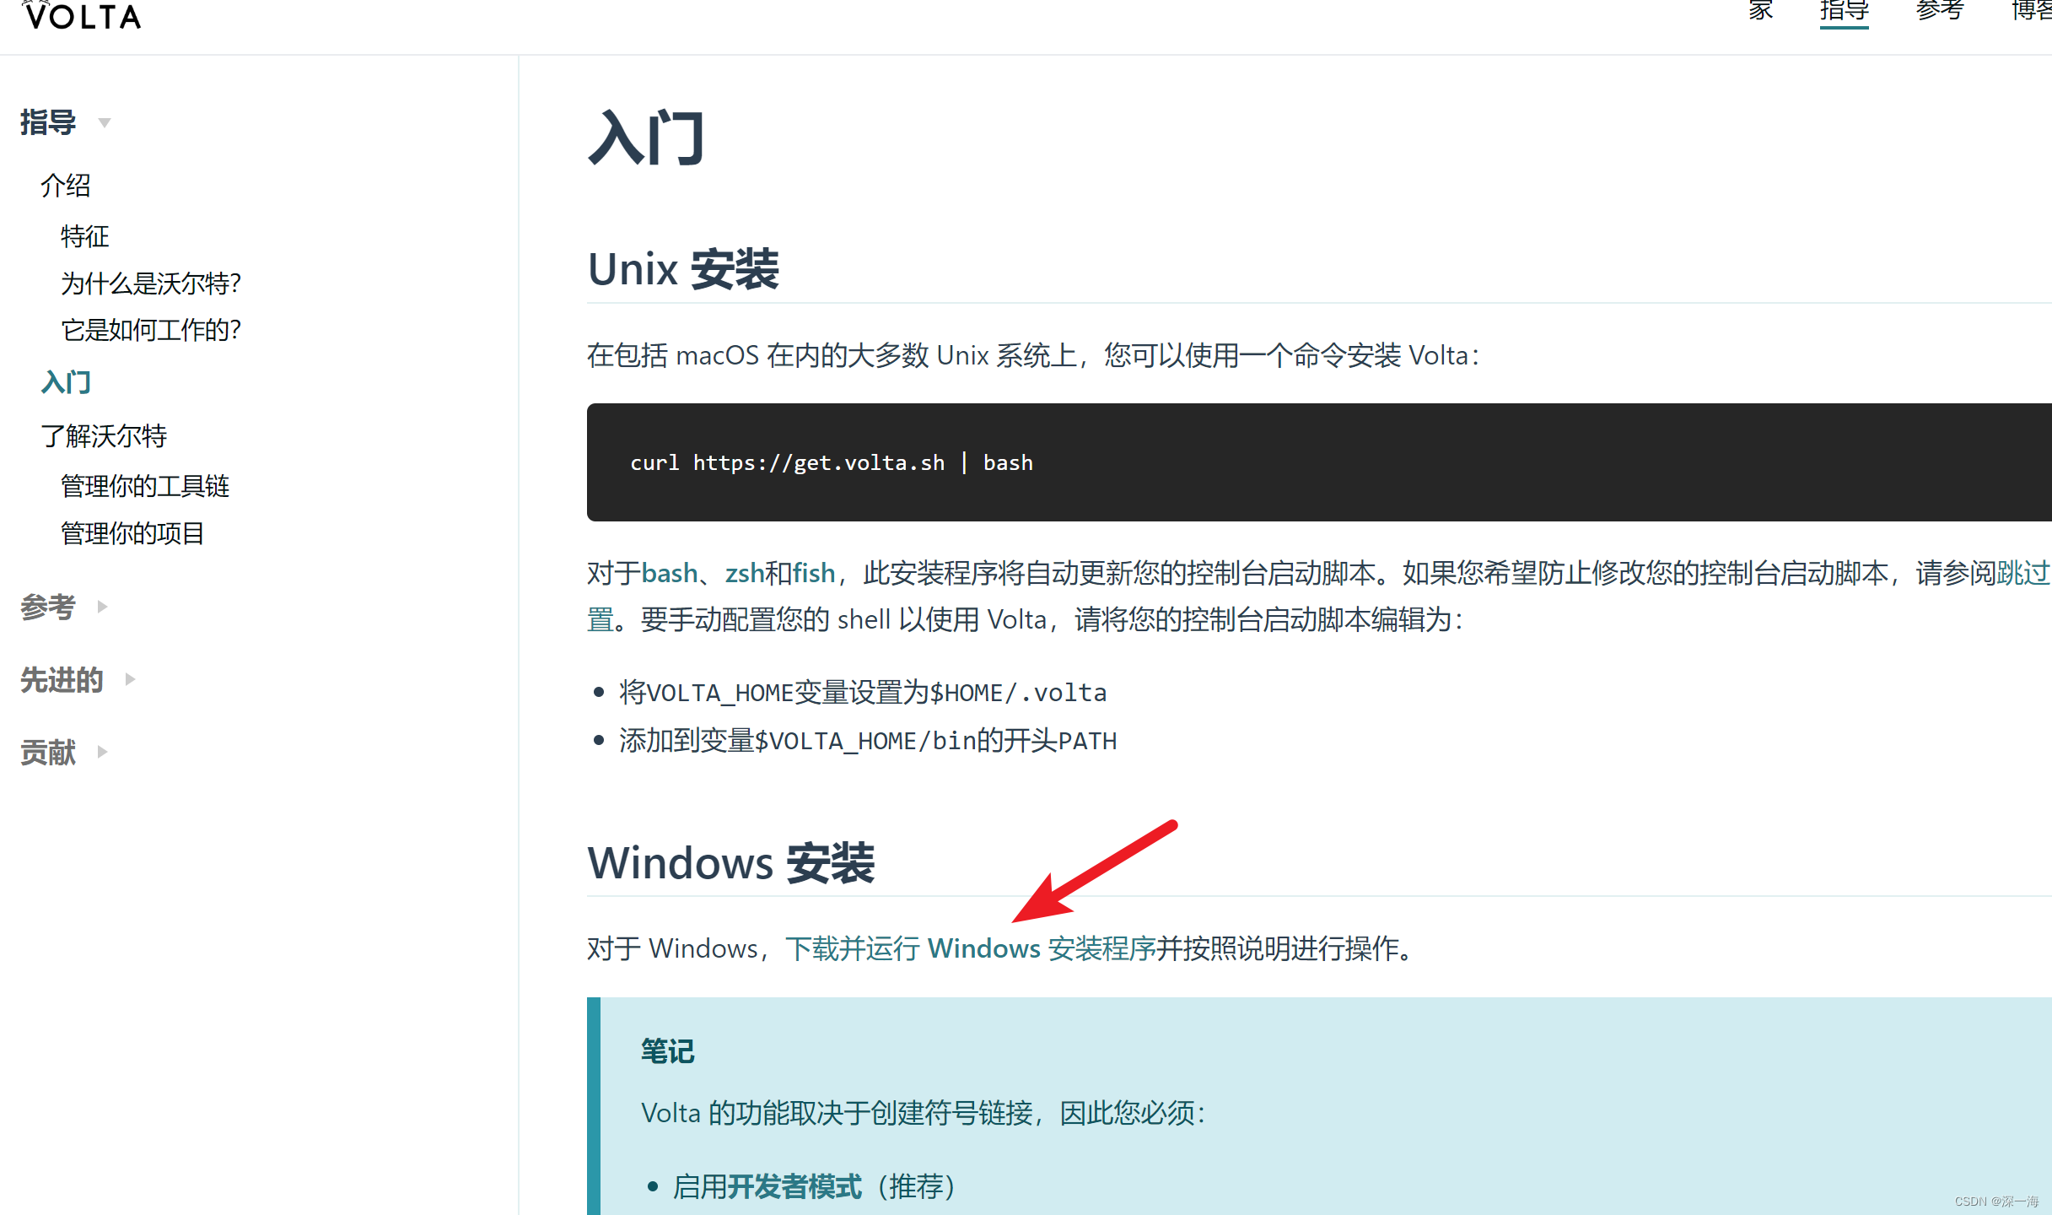2052x1215 pixels.
Task: Open 参考 in top navigation
Action: tap(1940, 11)
